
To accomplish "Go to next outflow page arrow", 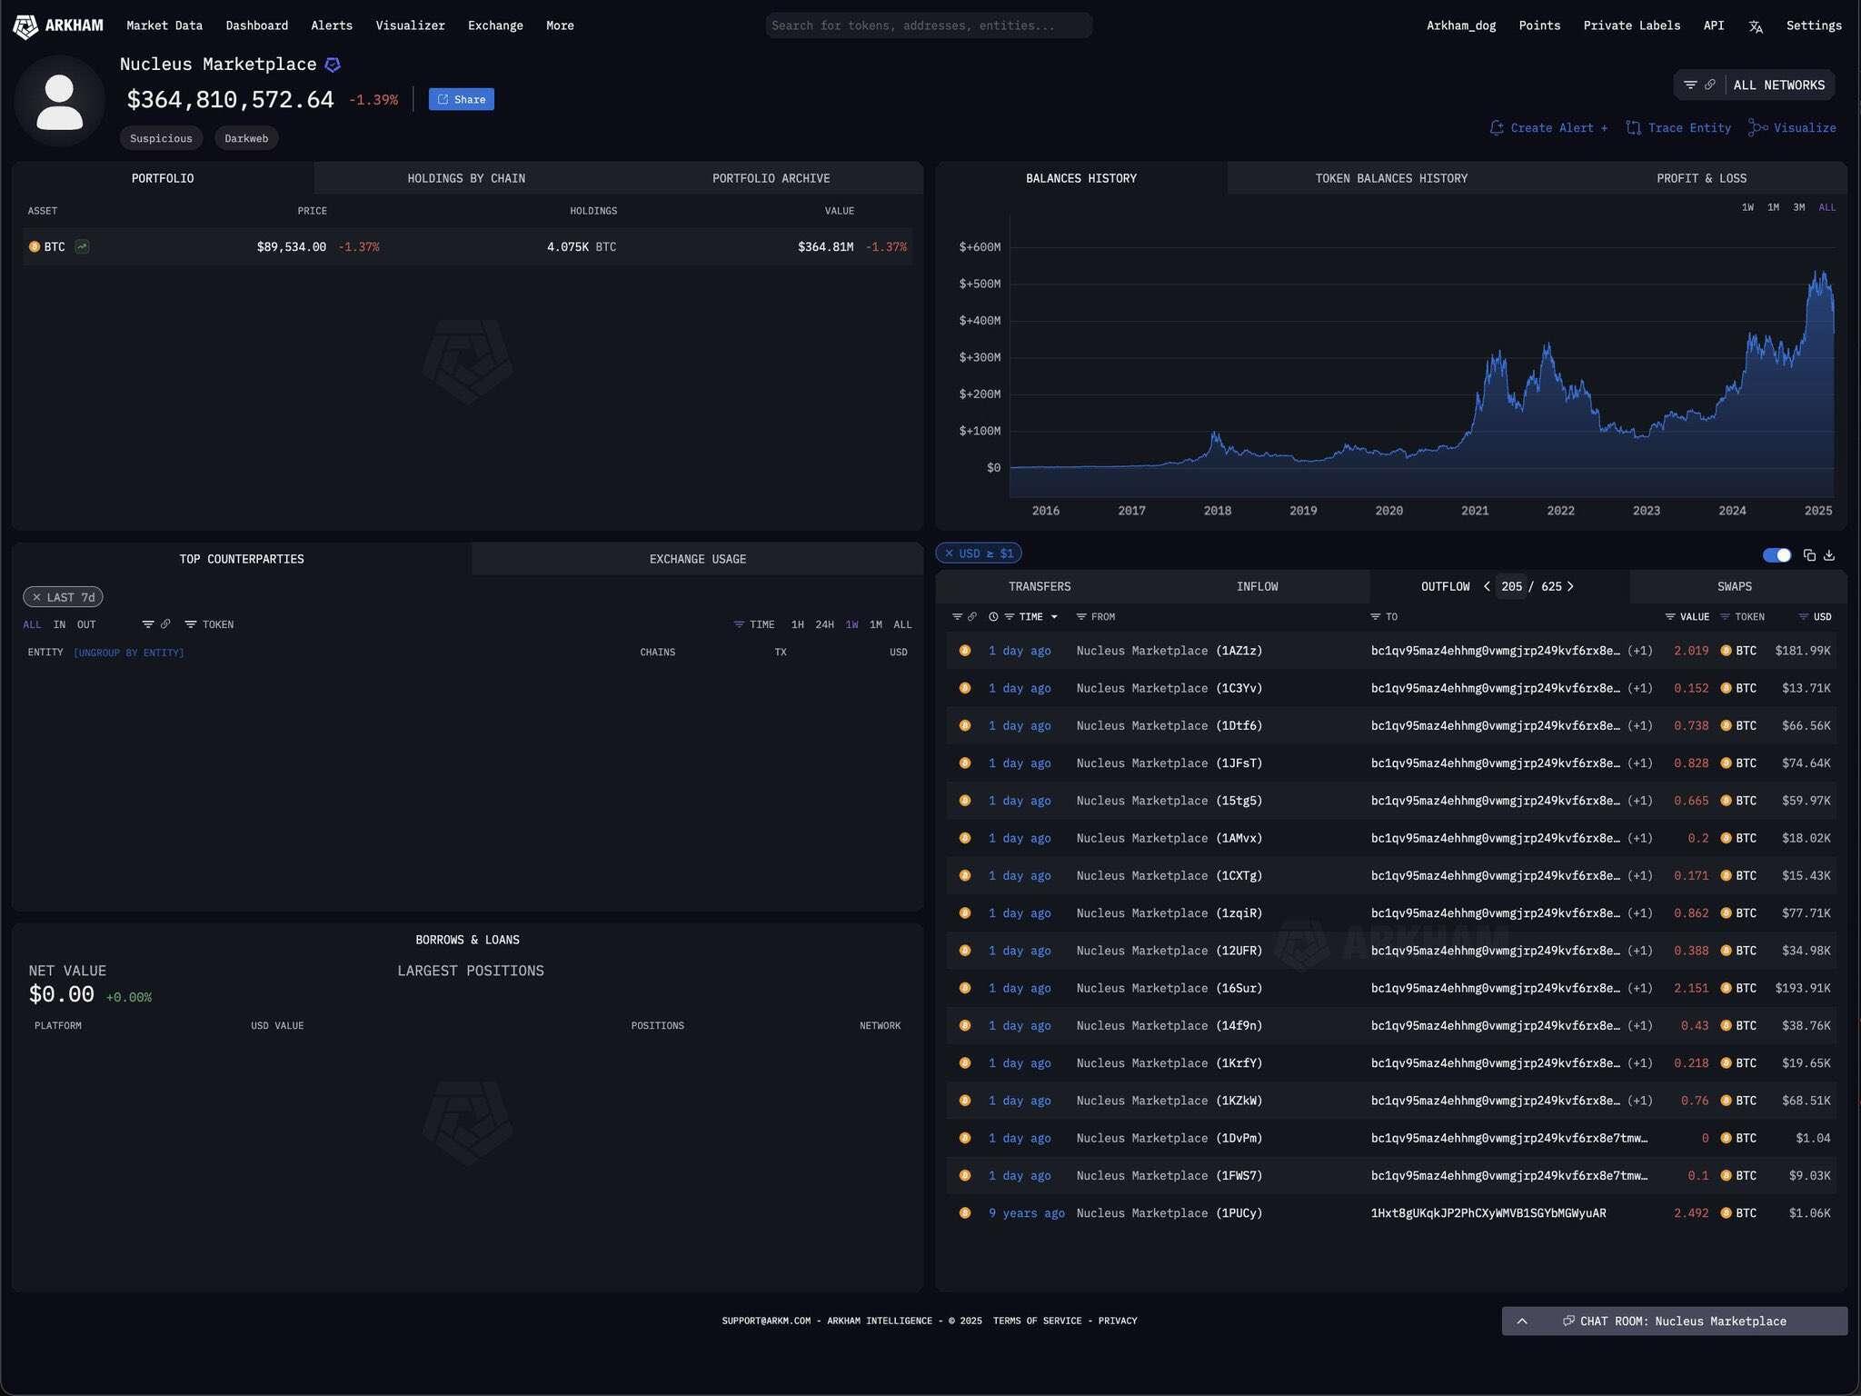I will pos(1570,586).
